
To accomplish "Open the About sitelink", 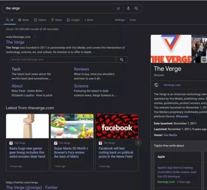I will tap(17, 86).
